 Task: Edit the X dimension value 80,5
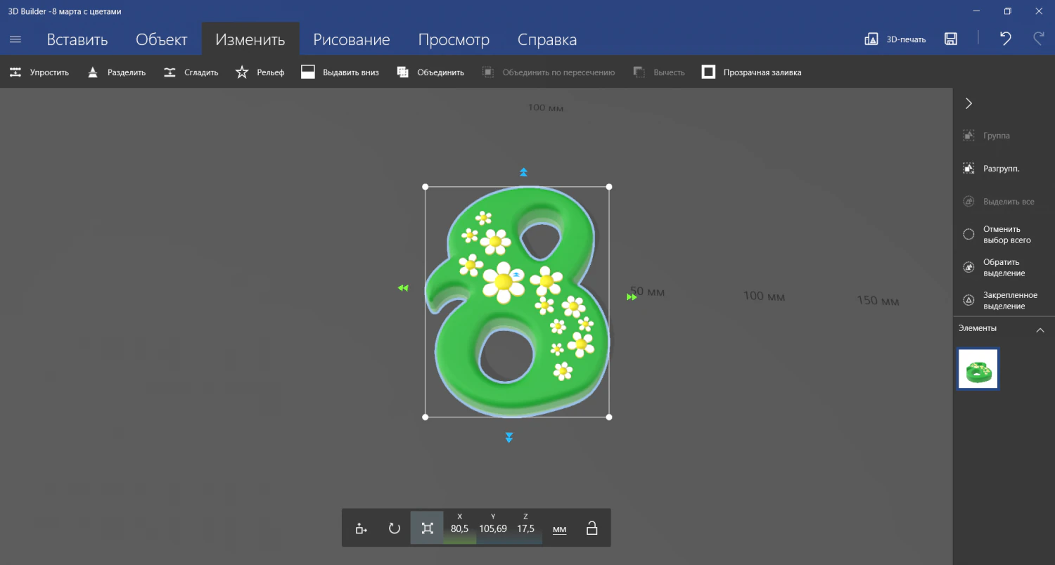[460, 528]
